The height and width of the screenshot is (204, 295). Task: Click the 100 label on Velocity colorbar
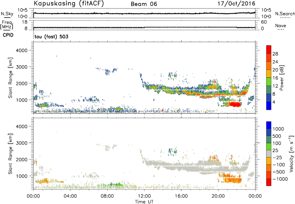coord(277,143)
